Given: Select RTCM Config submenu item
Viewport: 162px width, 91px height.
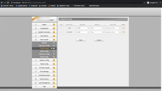Looking at the screenshot, I should point(44,57).
